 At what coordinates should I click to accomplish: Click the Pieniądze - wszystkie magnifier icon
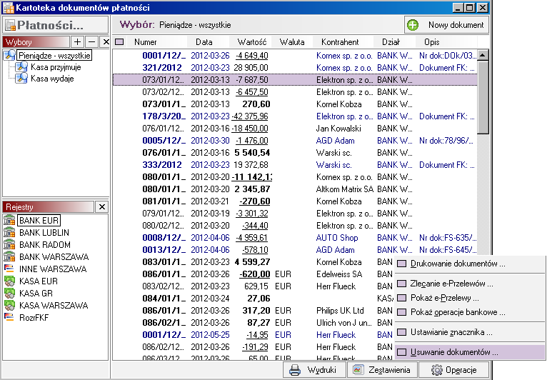(x=10, y=55)
